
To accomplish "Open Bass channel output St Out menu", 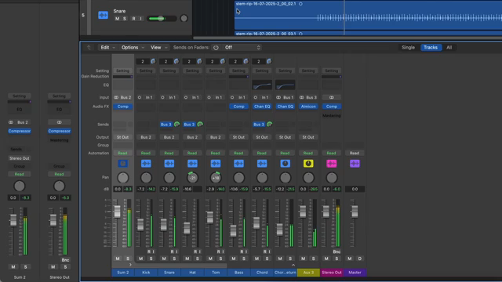I will 238,137.
